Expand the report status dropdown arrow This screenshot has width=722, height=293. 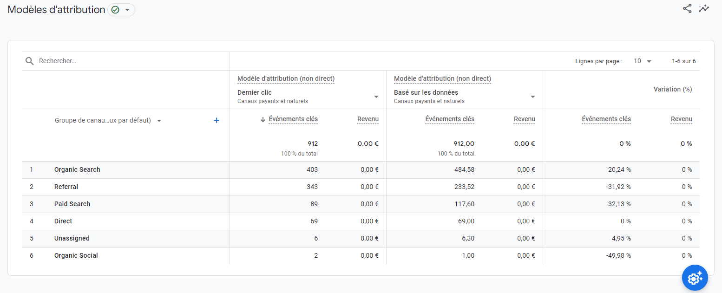pos(127,10)
